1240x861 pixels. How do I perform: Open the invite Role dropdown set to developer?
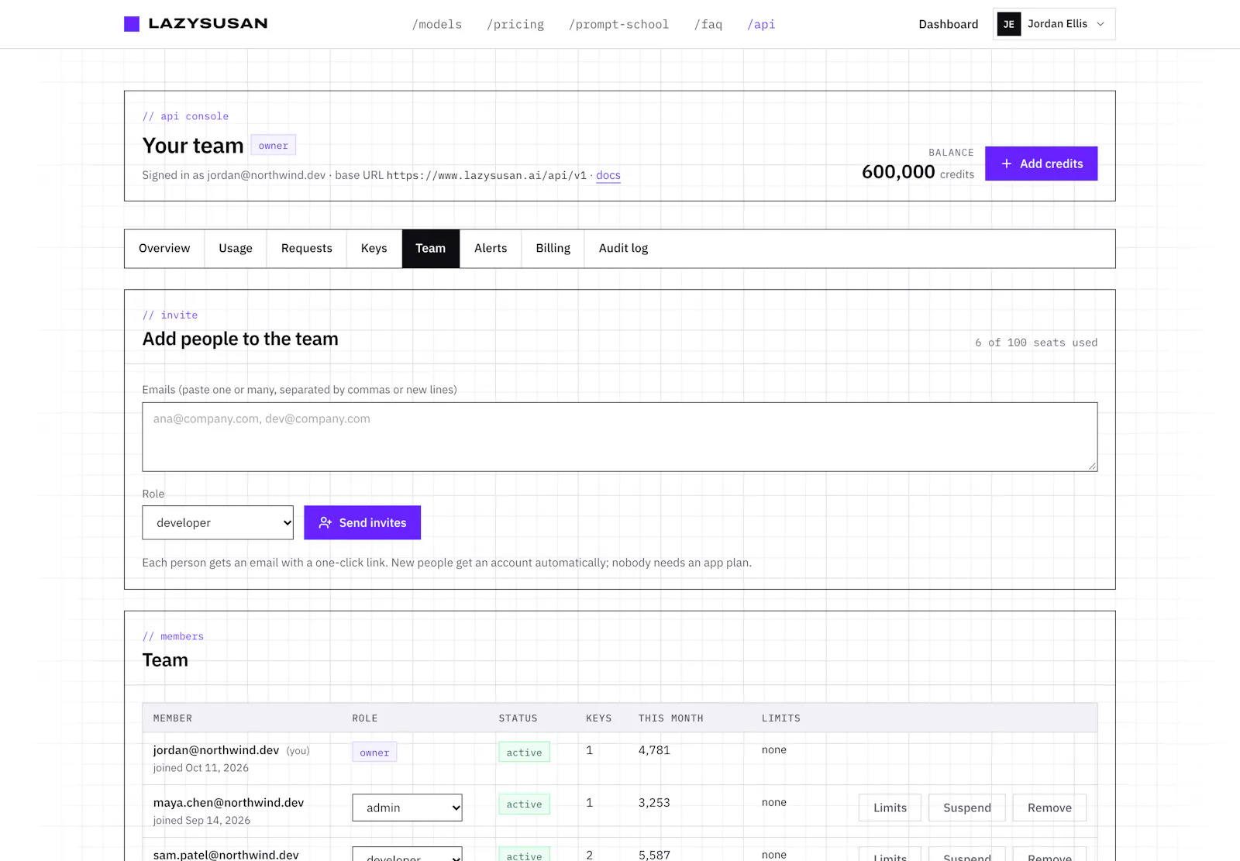(218, 523)
